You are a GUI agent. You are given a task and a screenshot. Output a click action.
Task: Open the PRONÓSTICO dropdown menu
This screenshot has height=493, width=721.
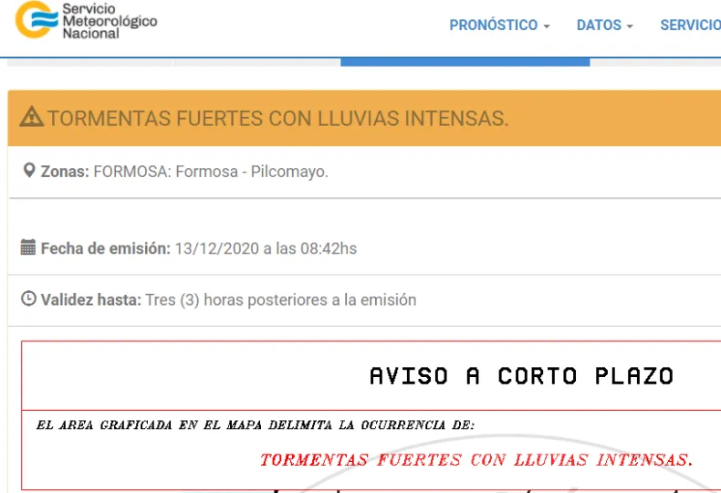click(x=499, y=25)
